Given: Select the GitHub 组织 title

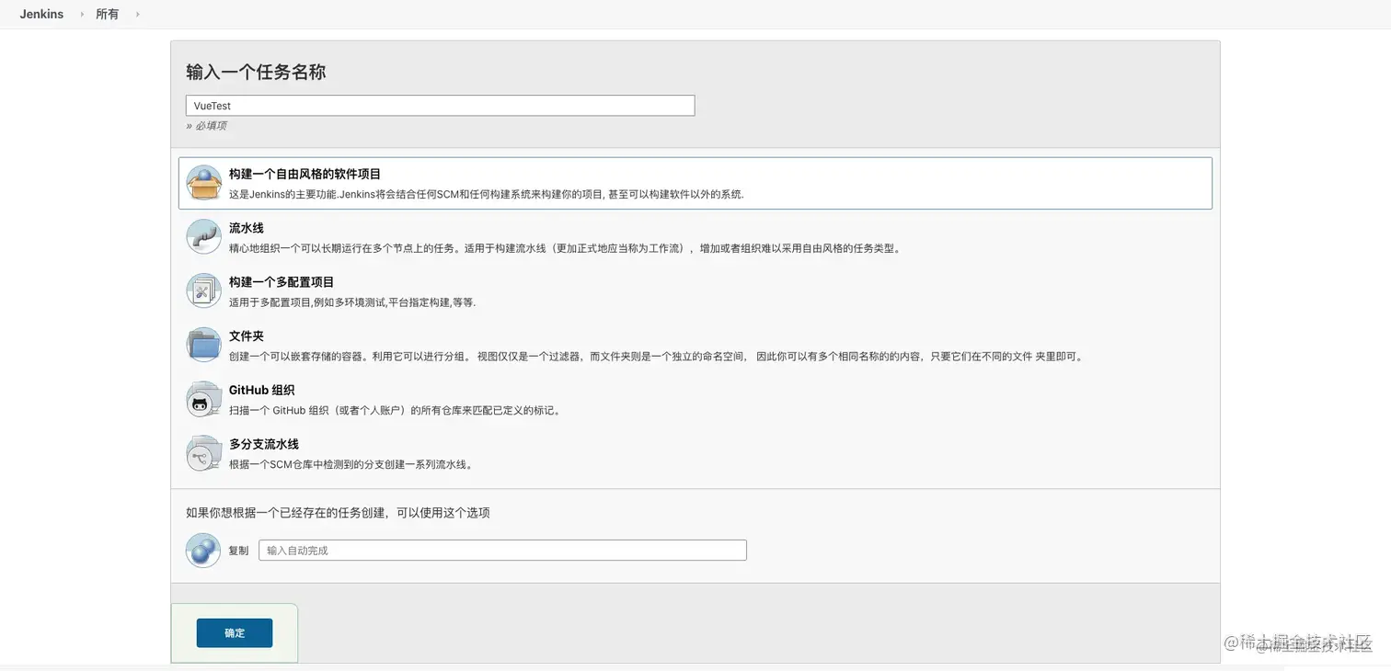Looking at the screenshot, I should click(x=261, y=390).
